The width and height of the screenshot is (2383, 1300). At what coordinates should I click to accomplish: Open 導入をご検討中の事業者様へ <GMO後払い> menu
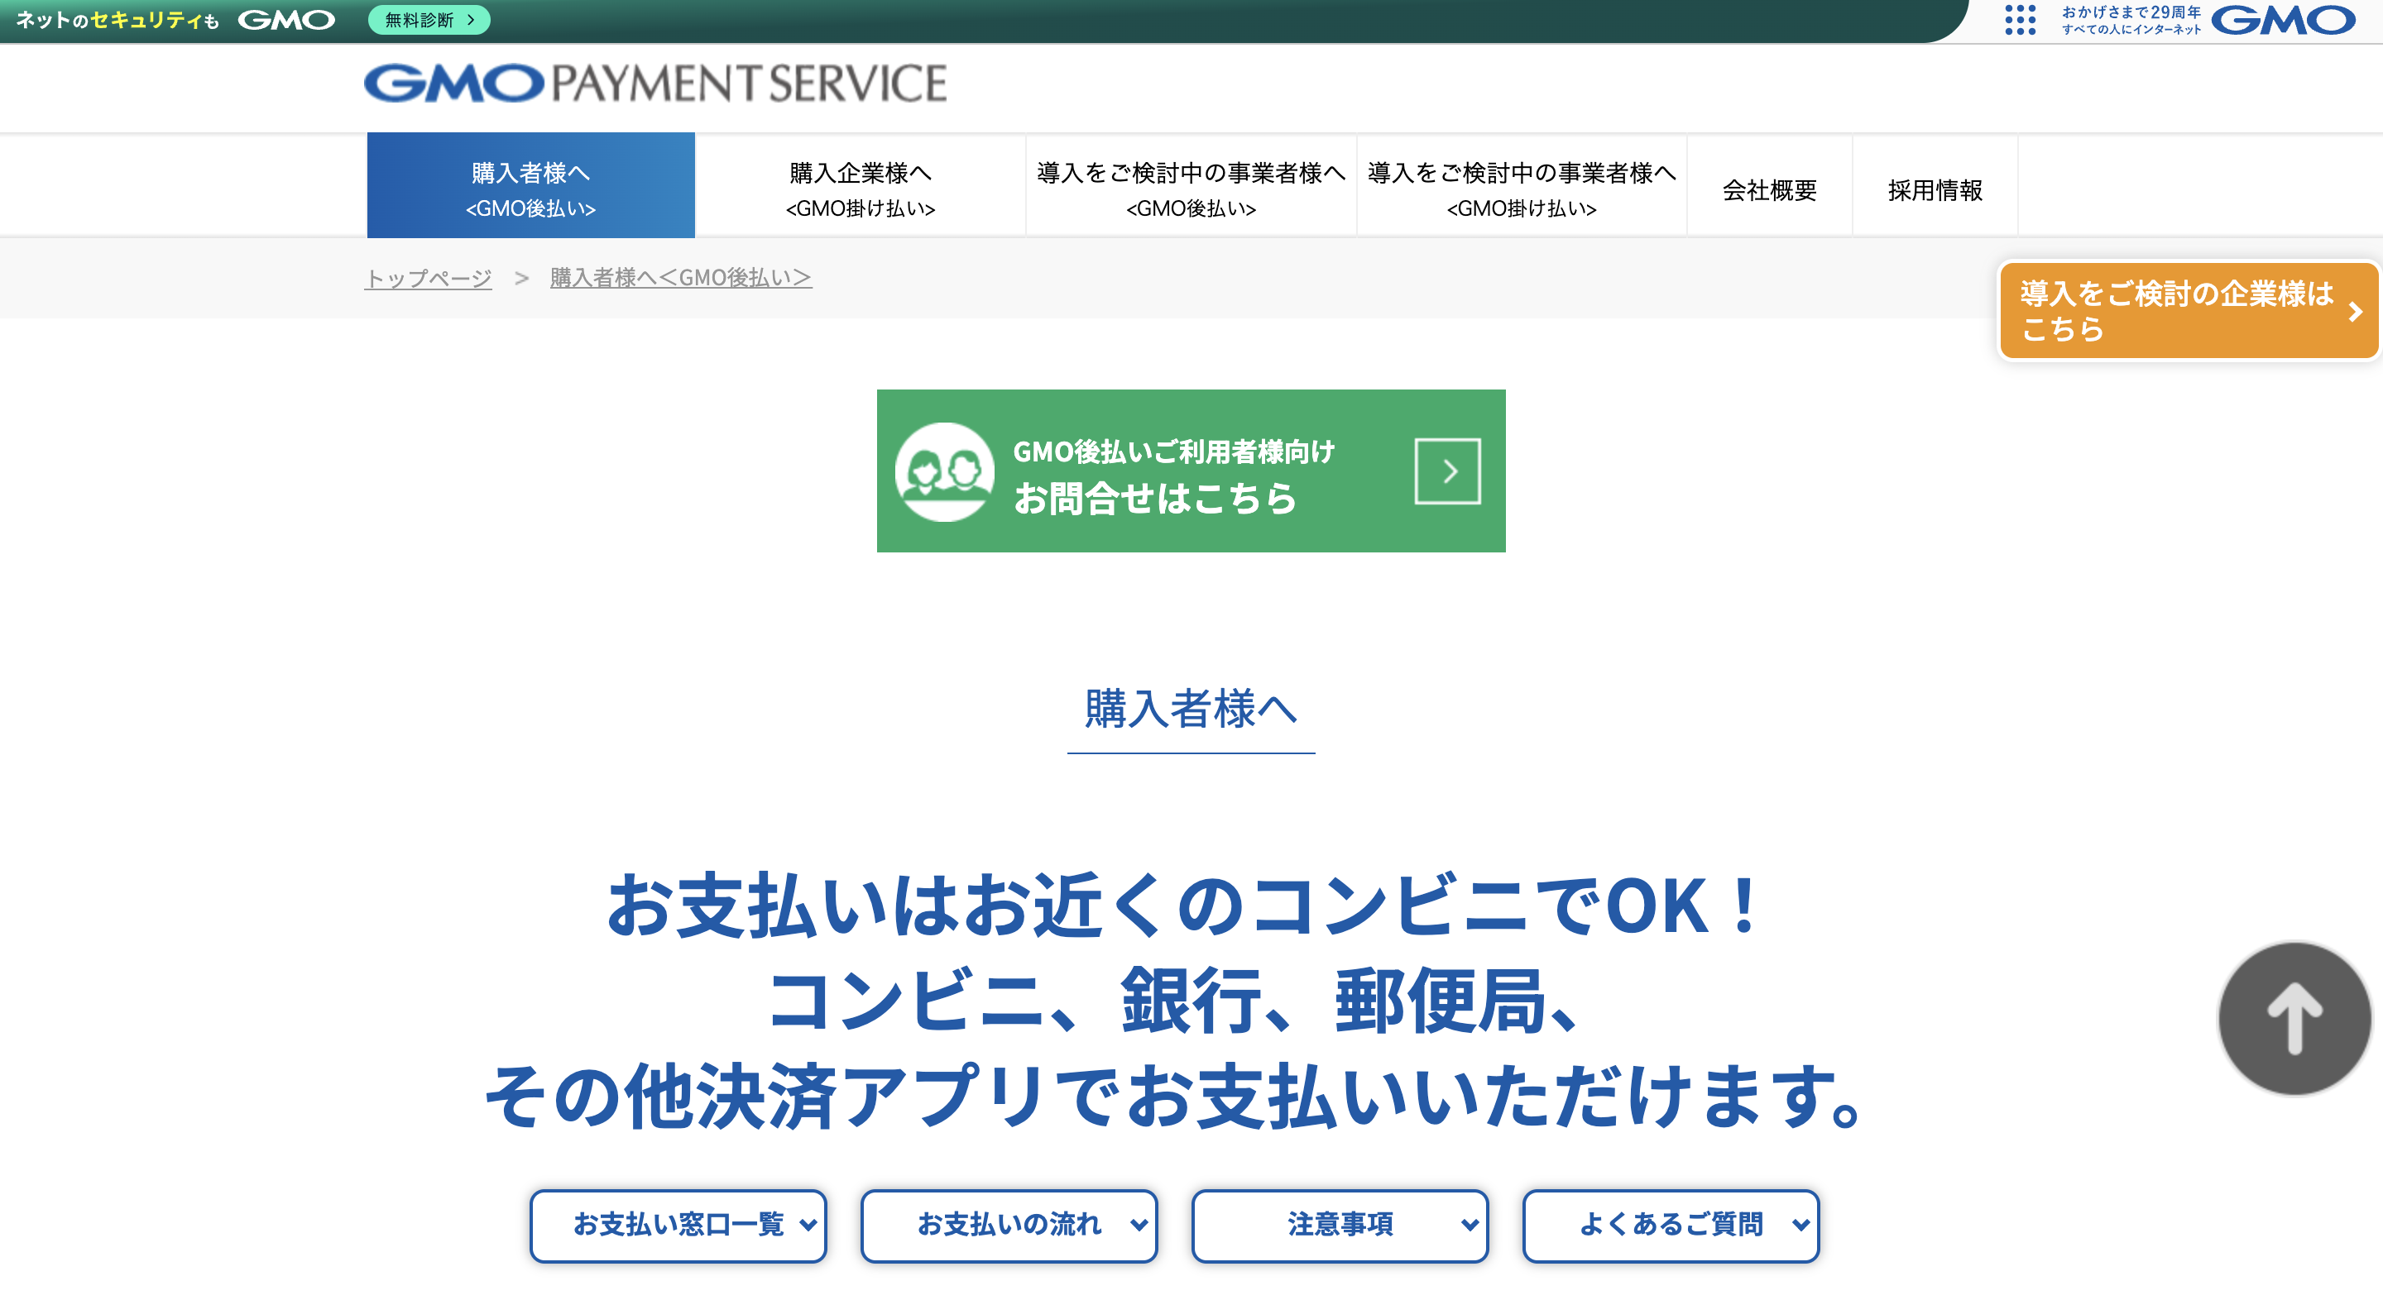[1191, 188]
